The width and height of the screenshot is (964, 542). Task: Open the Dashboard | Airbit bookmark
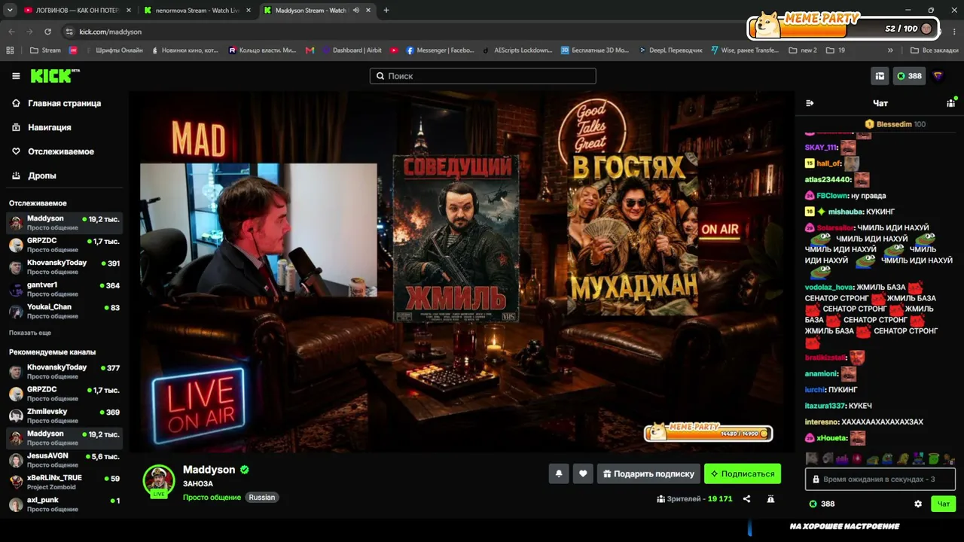352,50
